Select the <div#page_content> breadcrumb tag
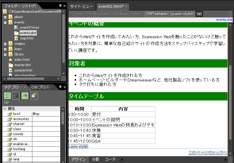 pos(128,14)
